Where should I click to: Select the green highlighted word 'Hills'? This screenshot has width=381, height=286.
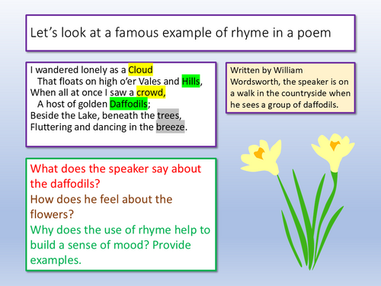pos(190,81)
